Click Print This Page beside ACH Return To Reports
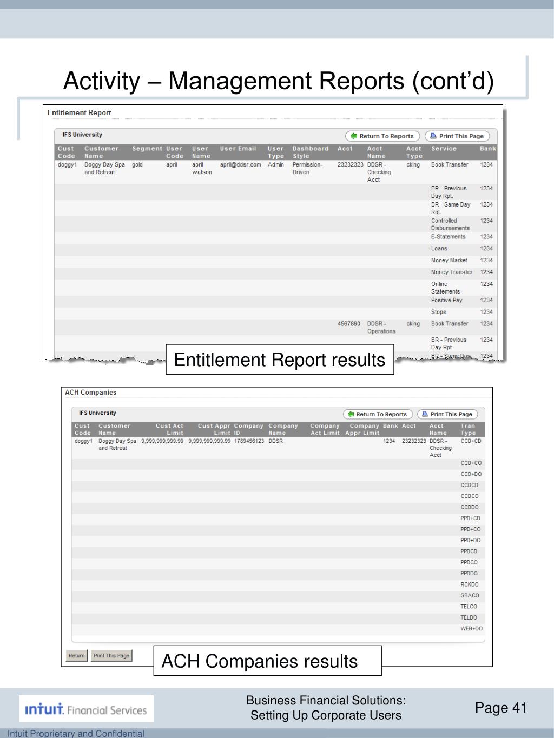 tap(447, 414)
